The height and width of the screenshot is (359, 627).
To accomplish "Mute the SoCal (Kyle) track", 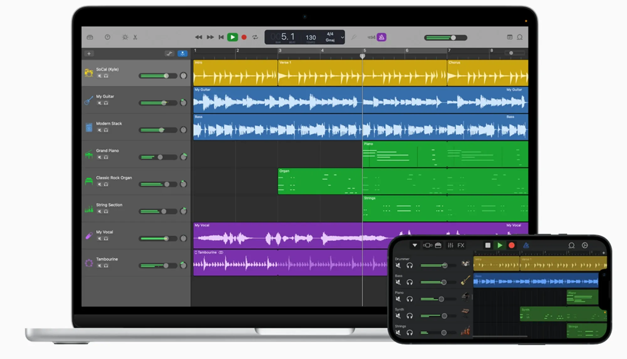I will point(99,76).
